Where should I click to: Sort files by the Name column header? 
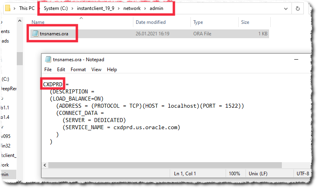[x=38, y=22]
